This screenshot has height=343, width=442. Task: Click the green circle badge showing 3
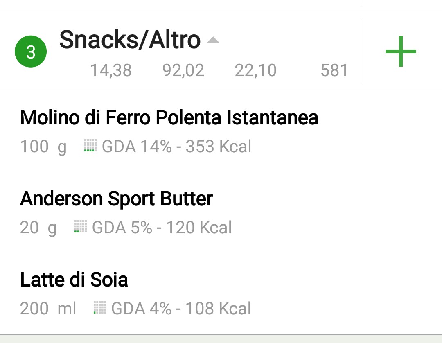coord(31,52)
